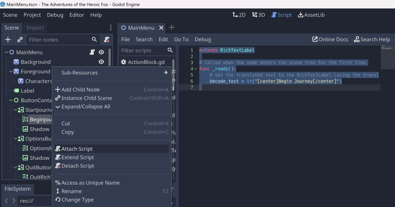The width and height of the screenshot is (395, 207).
Task: Click the instance scene link icon
Action: 20,40
